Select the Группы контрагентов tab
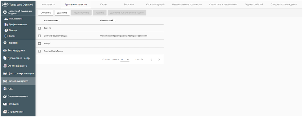This screenshot has height=117, width=303. click(76, 4)
